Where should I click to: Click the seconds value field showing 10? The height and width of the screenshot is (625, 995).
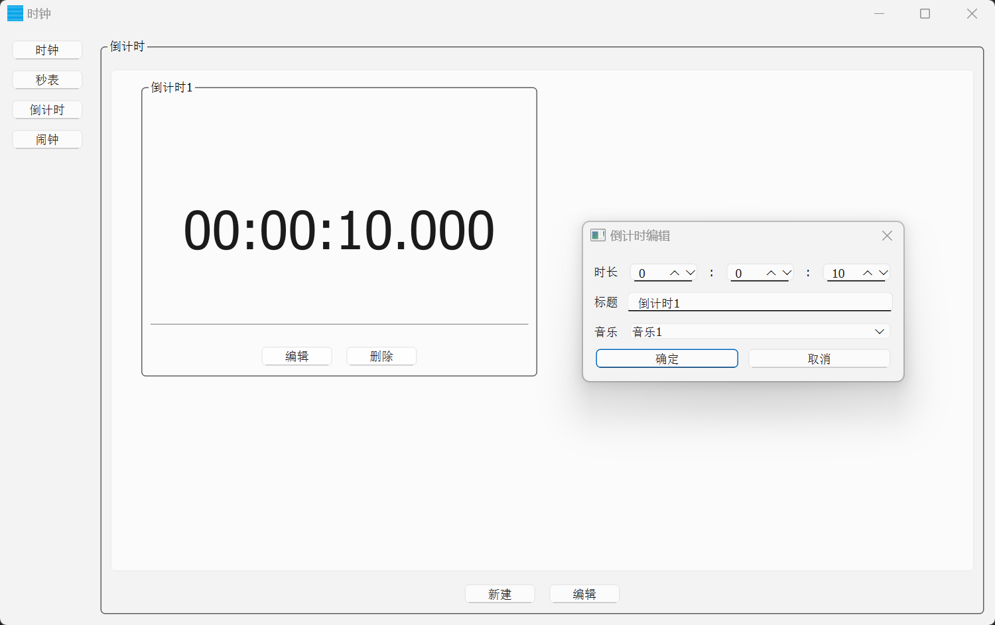842,273
